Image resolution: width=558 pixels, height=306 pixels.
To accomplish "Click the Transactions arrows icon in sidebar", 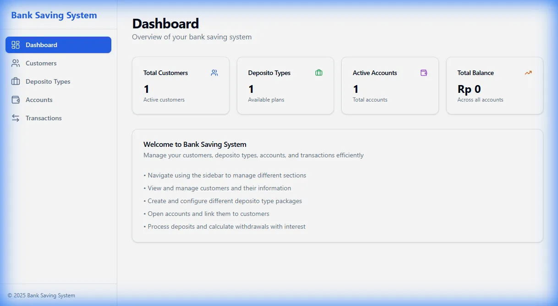I will point(16,118).
